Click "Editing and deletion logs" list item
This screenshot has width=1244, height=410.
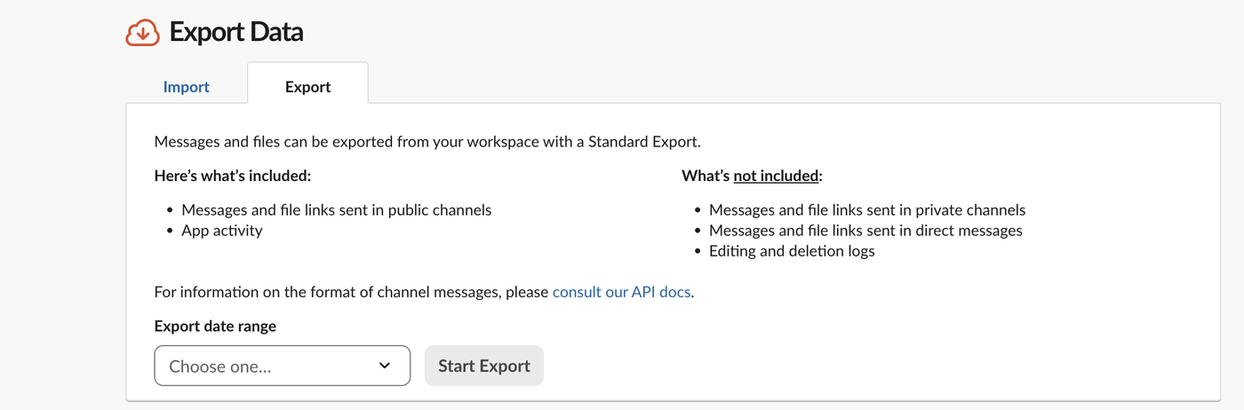pyautogui.click(x=792, y=251)
